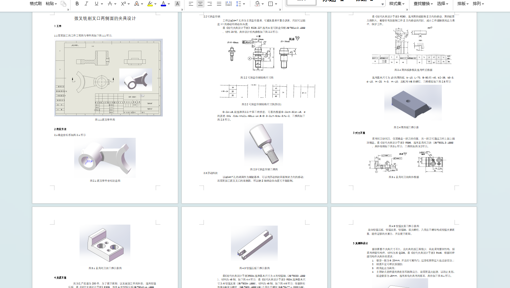Click the paragraph shading paint-bucket icon
This screenshot has width=510, height=288.
pyautogui.click(x=257, y=4)
